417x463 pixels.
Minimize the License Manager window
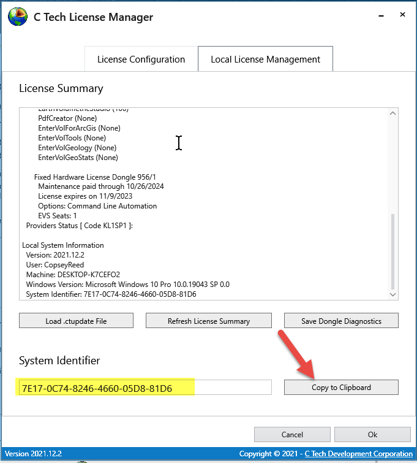tap(381, 15)
